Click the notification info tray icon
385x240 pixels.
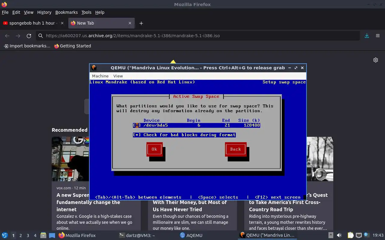pyautogui.click(x=366, y=235)
